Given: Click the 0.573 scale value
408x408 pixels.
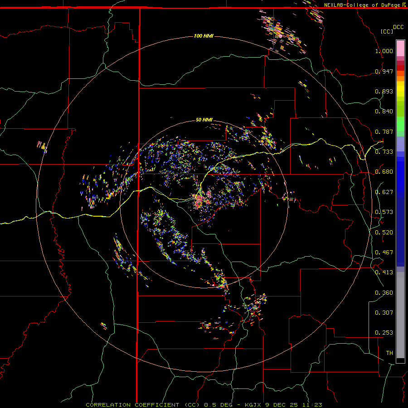Looking at the screenshot, I should click(384, 212).
